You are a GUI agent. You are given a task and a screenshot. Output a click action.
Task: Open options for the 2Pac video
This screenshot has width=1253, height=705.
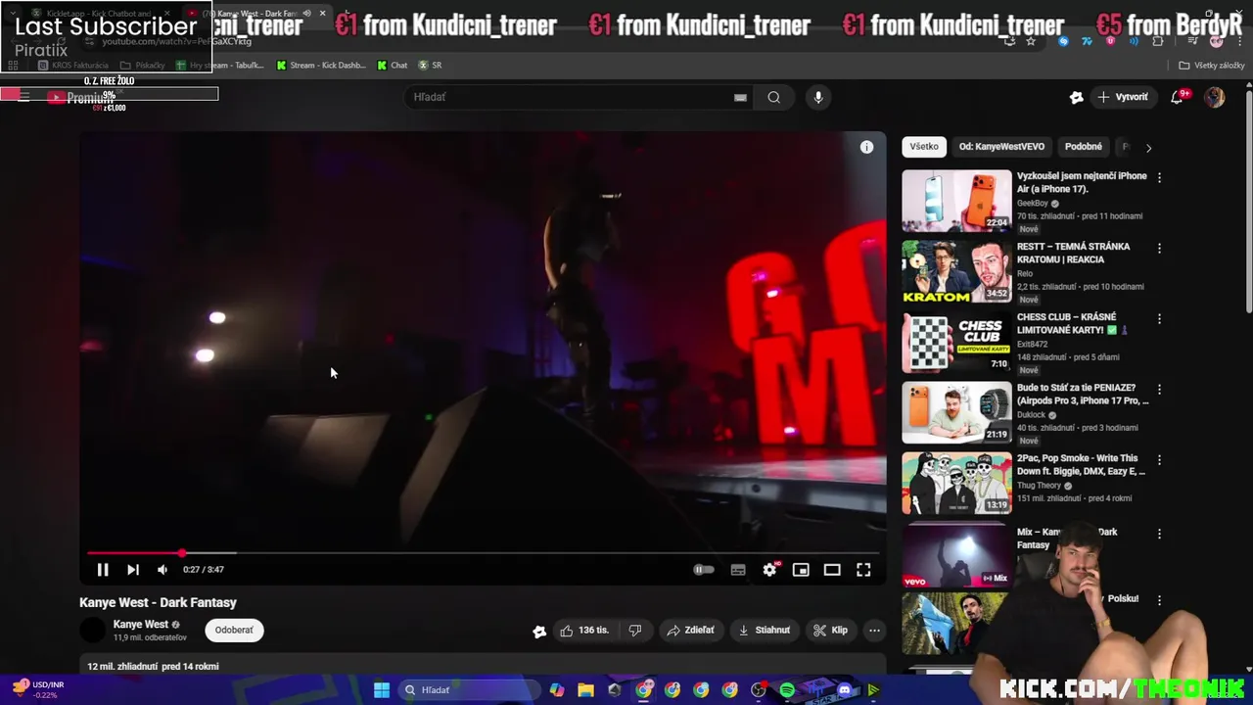(1159, 460)
